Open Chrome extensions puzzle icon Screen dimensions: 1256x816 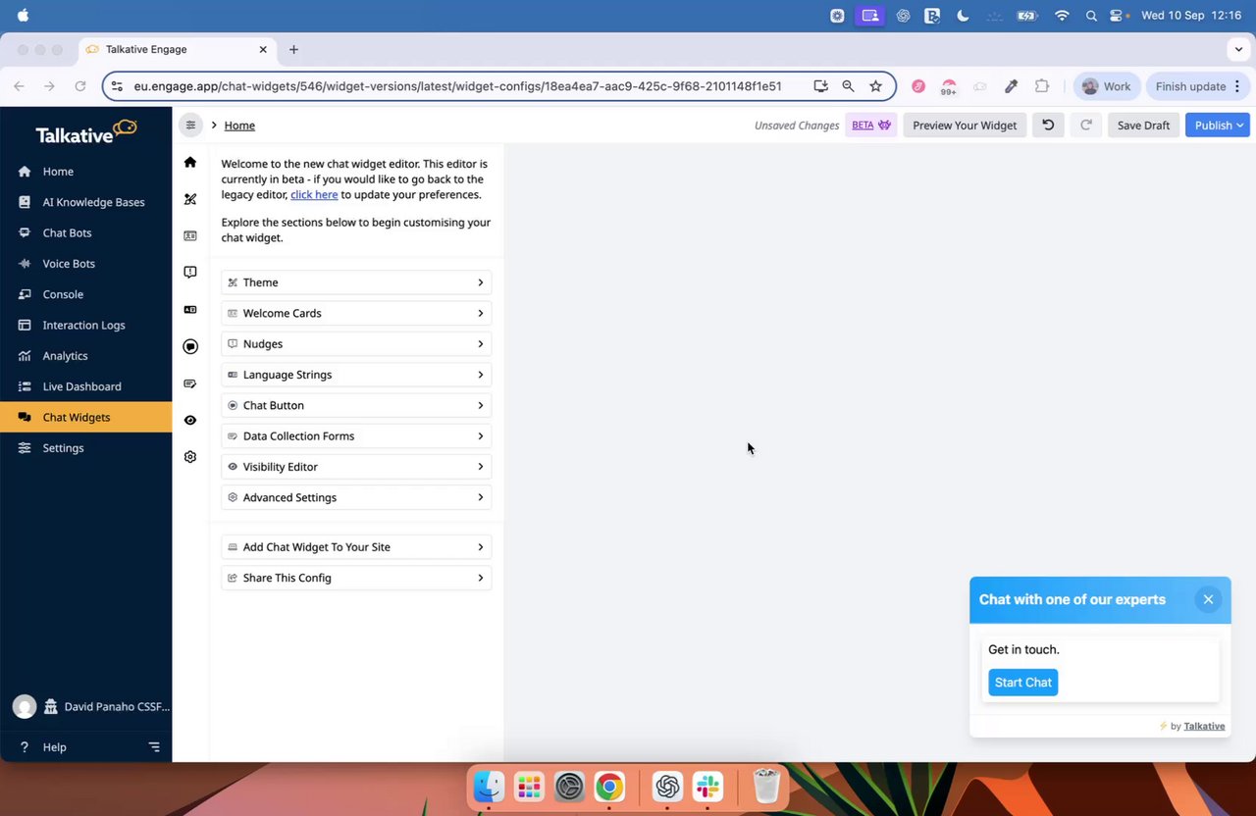[x=1042, y=86]
